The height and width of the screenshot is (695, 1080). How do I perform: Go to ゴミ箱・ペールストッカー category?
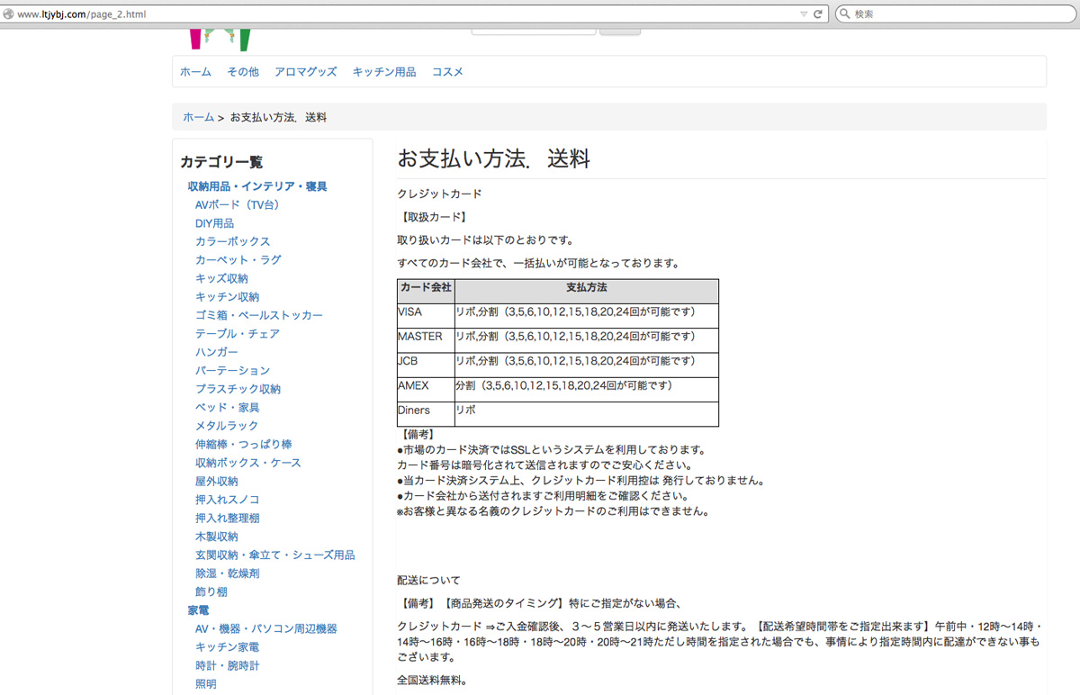coord(259,315)
